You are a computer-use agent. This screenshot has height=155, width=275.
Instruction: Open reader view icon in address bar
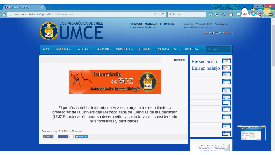[156, 14]
